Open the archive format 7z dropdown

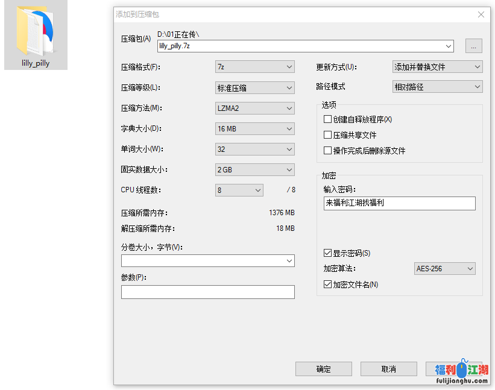[x=254, y=67]
